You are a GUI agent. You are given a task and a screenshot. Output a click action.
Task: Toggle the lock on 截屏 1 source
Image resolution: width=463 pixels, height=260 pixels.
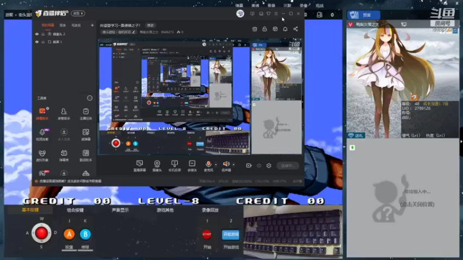[x=43, y=42]
